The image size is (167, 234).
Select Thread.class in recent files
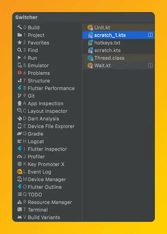click(118, 58)
